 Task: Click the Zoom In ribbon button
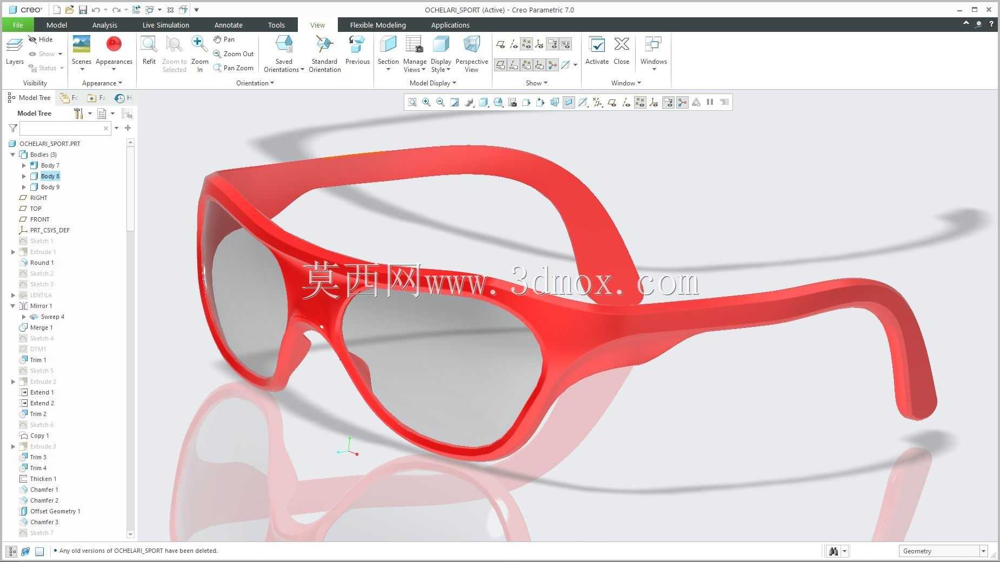coord(199,54)
